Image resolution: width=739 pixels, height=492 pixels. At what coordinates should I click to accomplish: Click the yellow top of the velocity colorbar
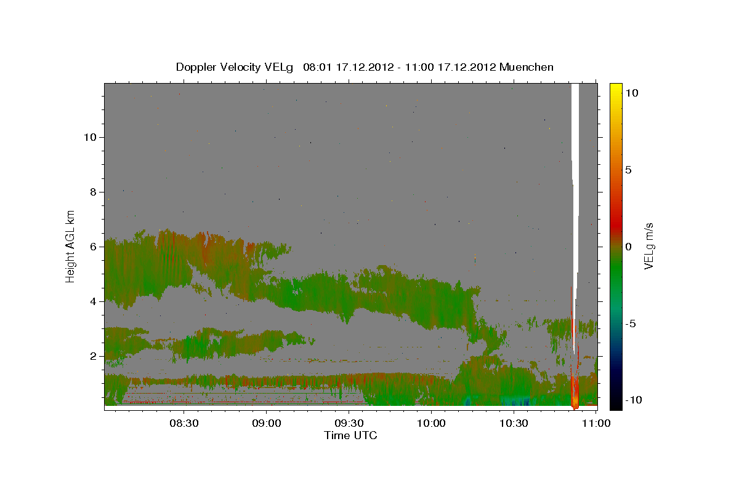[x=616, y=89]
